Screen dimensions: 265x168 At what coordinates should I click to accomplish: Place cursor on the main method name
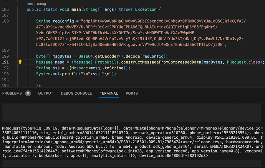click(76, 9)
